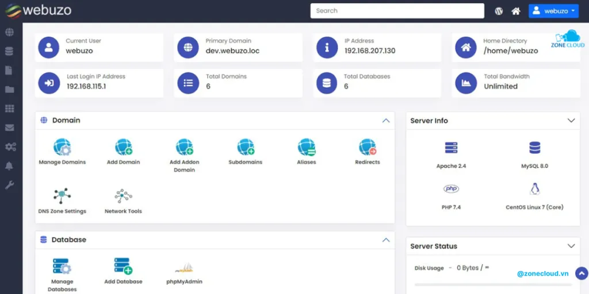Click in the Search field
Viewport: 589px width, 294px height.
(x=397, y=11)
